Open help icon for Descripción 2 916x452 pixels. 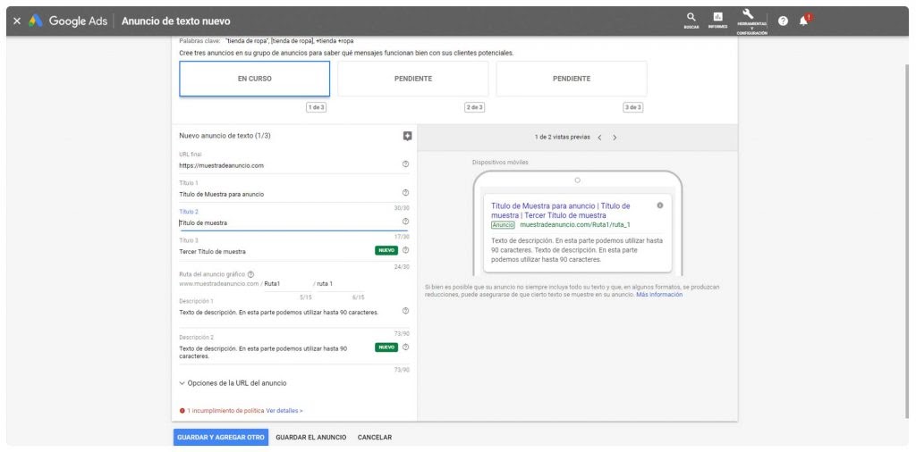coord(405,347)
